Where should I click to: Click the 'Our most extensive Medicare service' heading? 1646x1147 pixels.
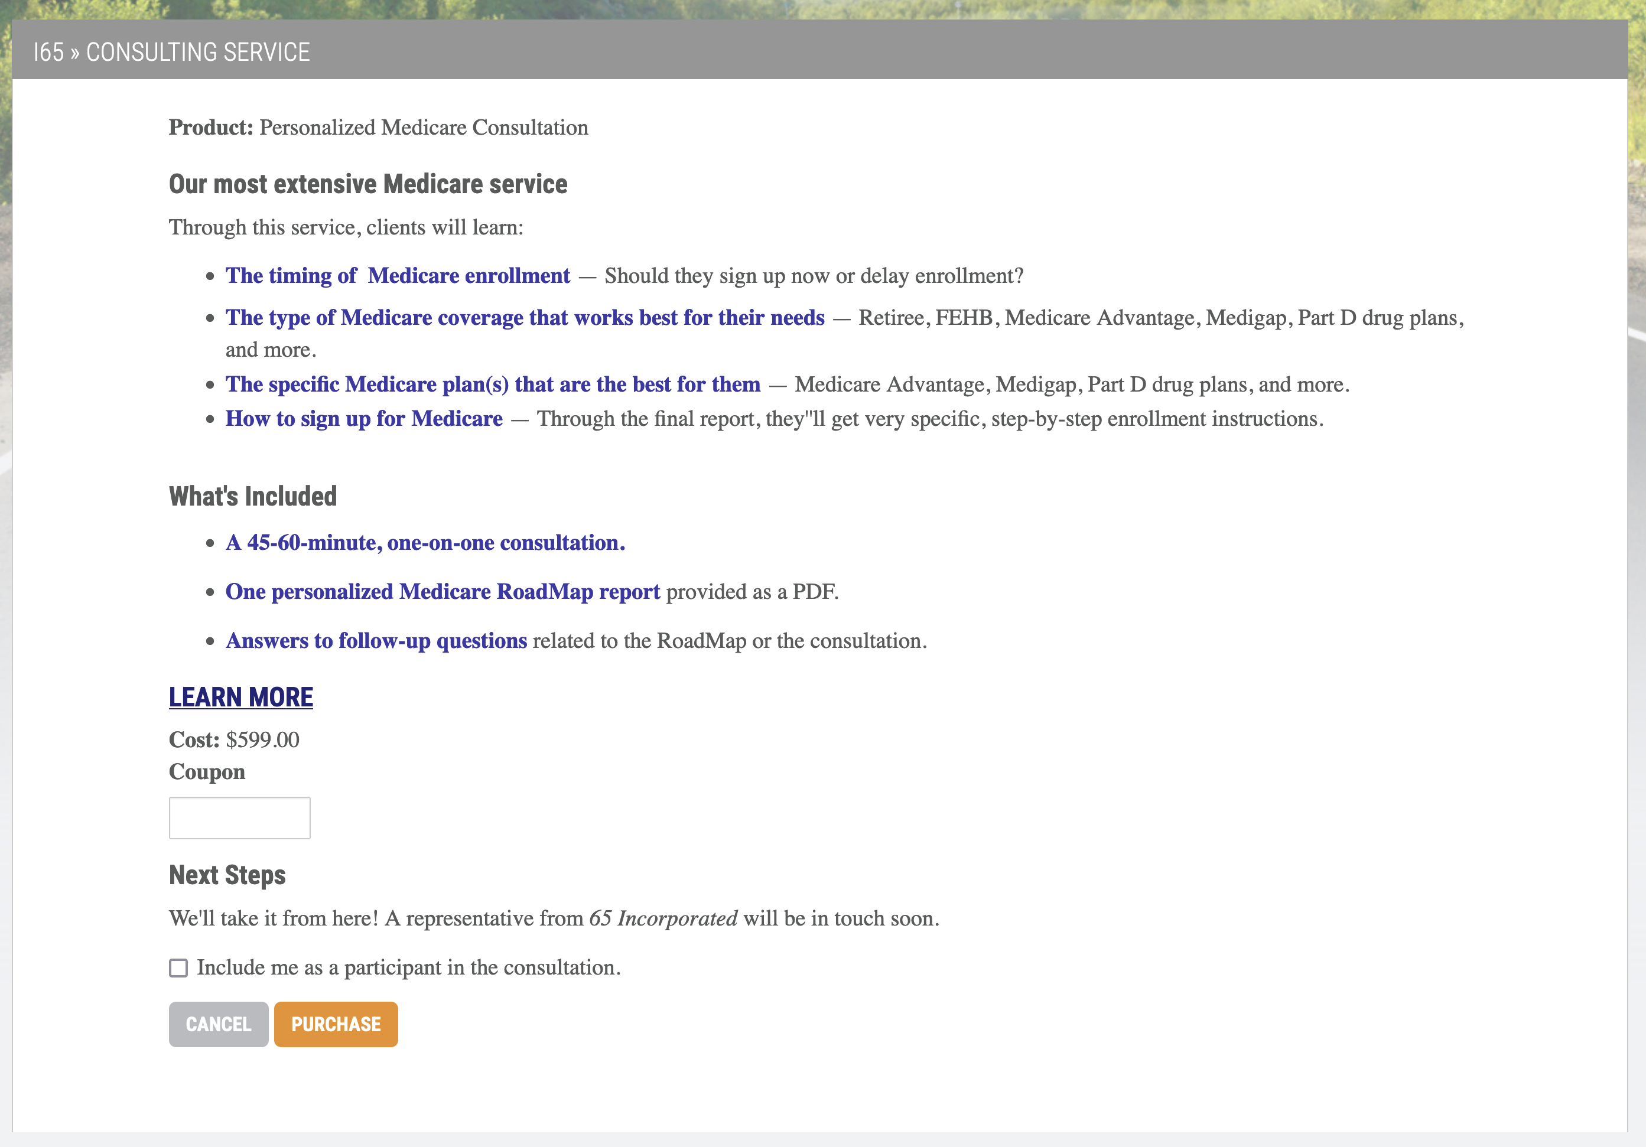click(x=367, y=184)
